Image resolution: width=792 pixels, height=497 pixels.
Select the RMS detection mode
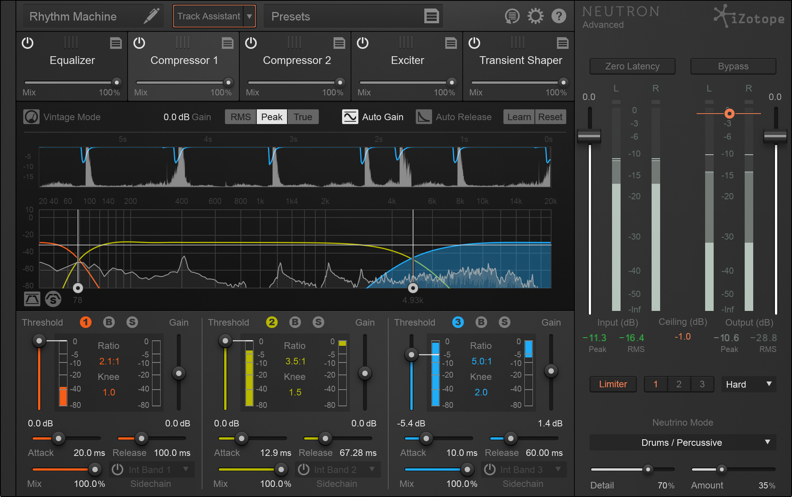(241, 117)
